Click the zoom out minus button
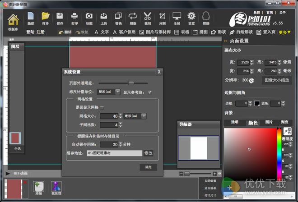The height and width of the screenshot is (202, 298). 182,174
